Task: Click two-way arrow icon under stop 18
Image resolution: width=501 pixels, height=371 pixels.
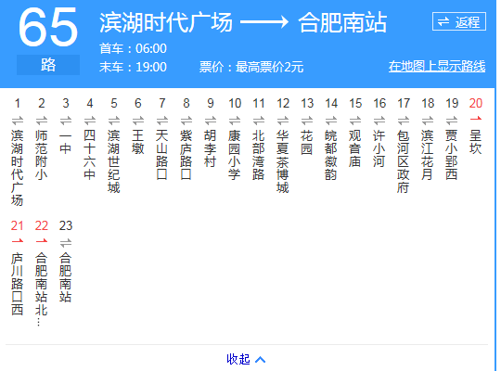Action: 428,121
